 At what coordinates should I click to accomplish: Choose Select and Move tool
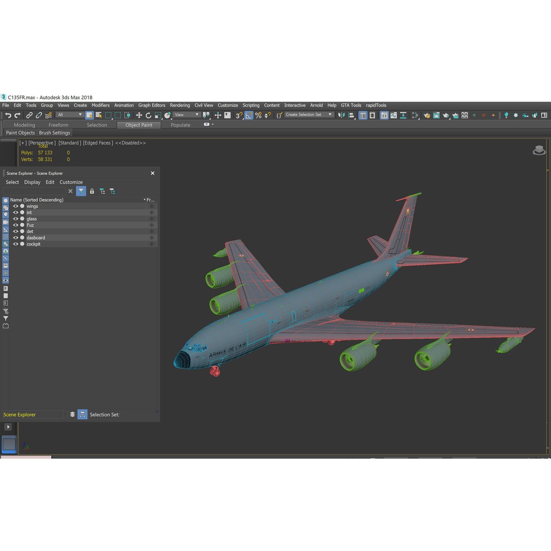click(x=139, y=115)
